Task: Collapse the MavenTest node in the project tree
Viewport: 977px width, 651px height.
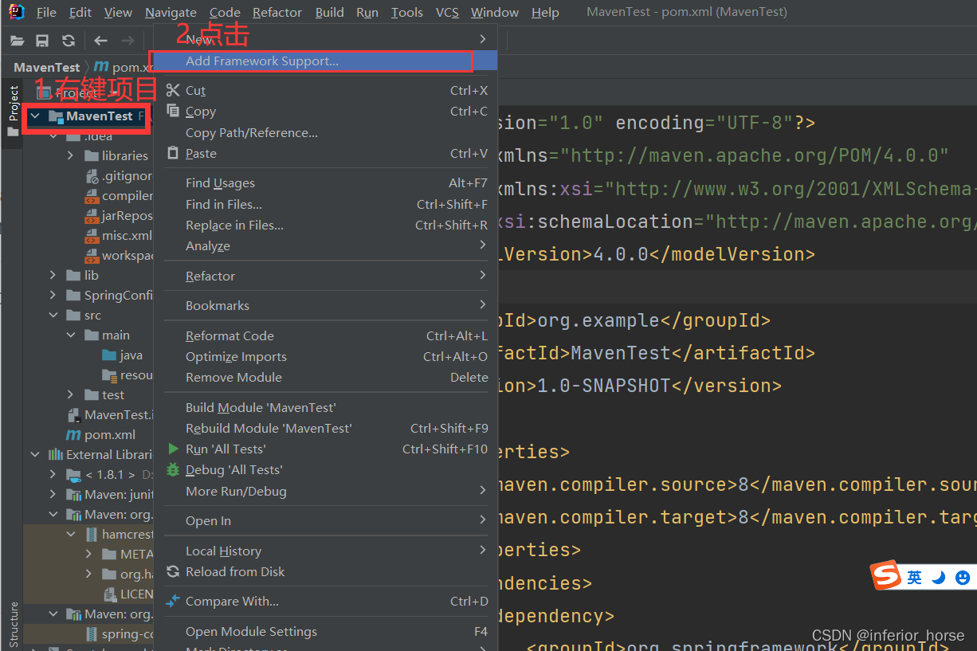Action: [x=34, y=116]
